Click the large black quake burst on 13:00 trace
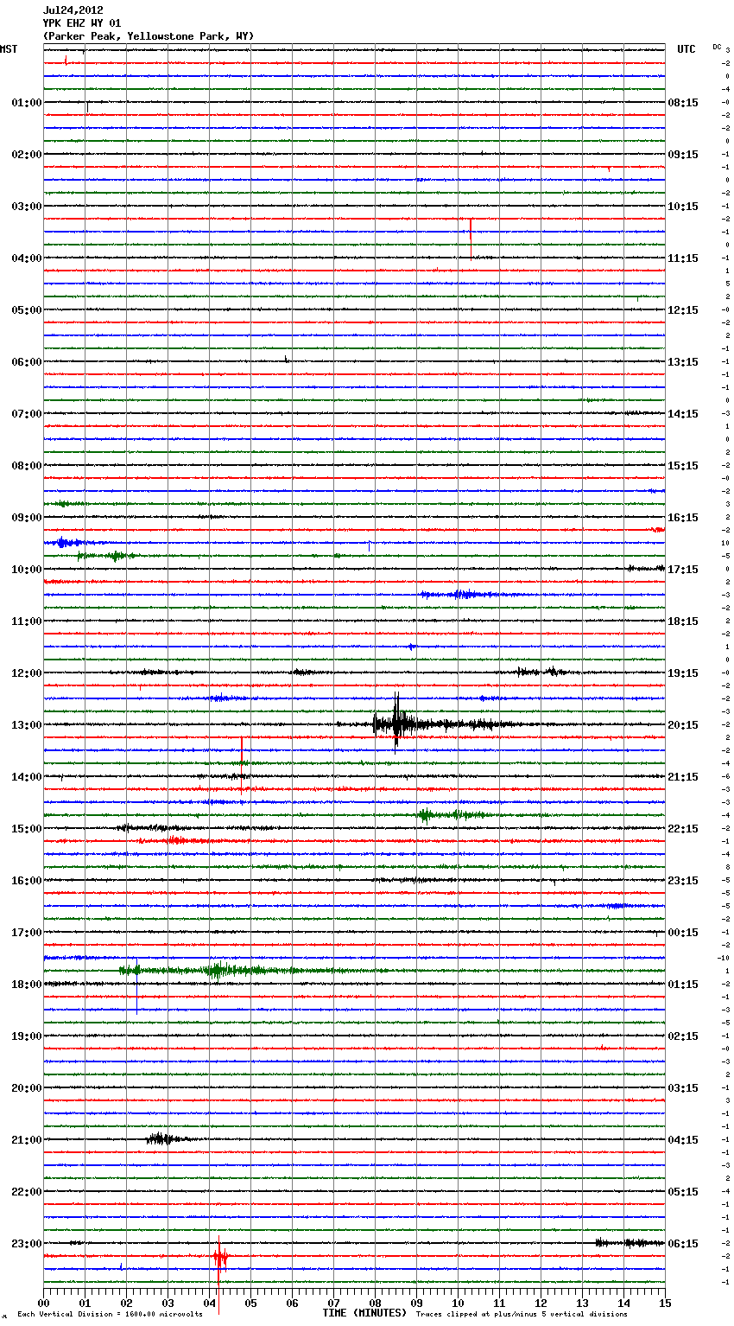The width and height of the screenshot is (734, 1326). point(396,724)
